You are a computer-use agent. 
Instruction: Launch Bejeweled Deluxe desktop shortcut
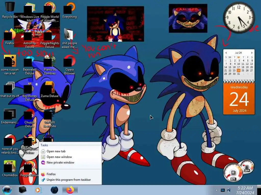coord(30,65)
